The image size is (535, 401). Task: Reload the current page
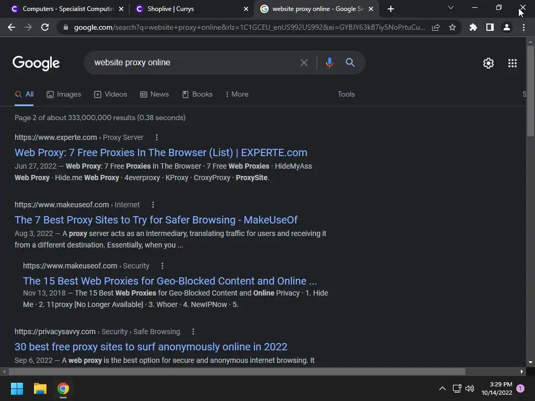[x=45, y=27]
